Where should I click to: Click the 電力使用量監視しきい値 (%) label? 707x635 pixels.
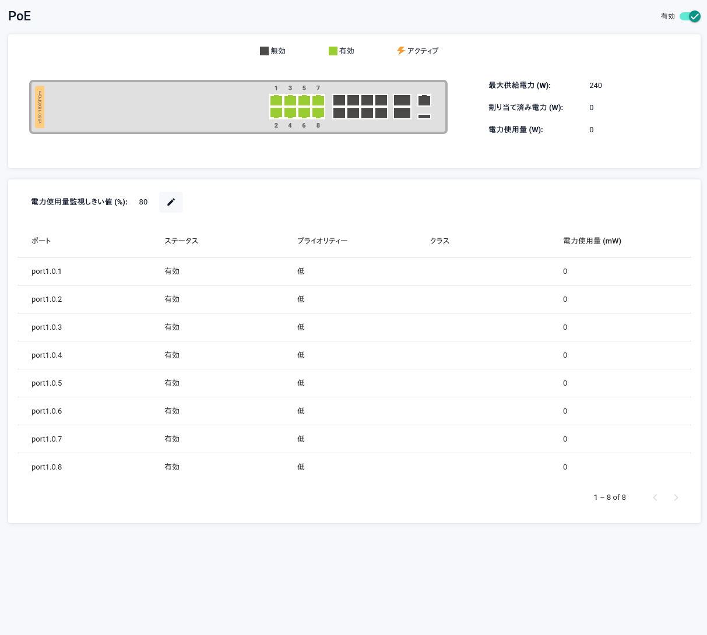[x=79, y=202]
